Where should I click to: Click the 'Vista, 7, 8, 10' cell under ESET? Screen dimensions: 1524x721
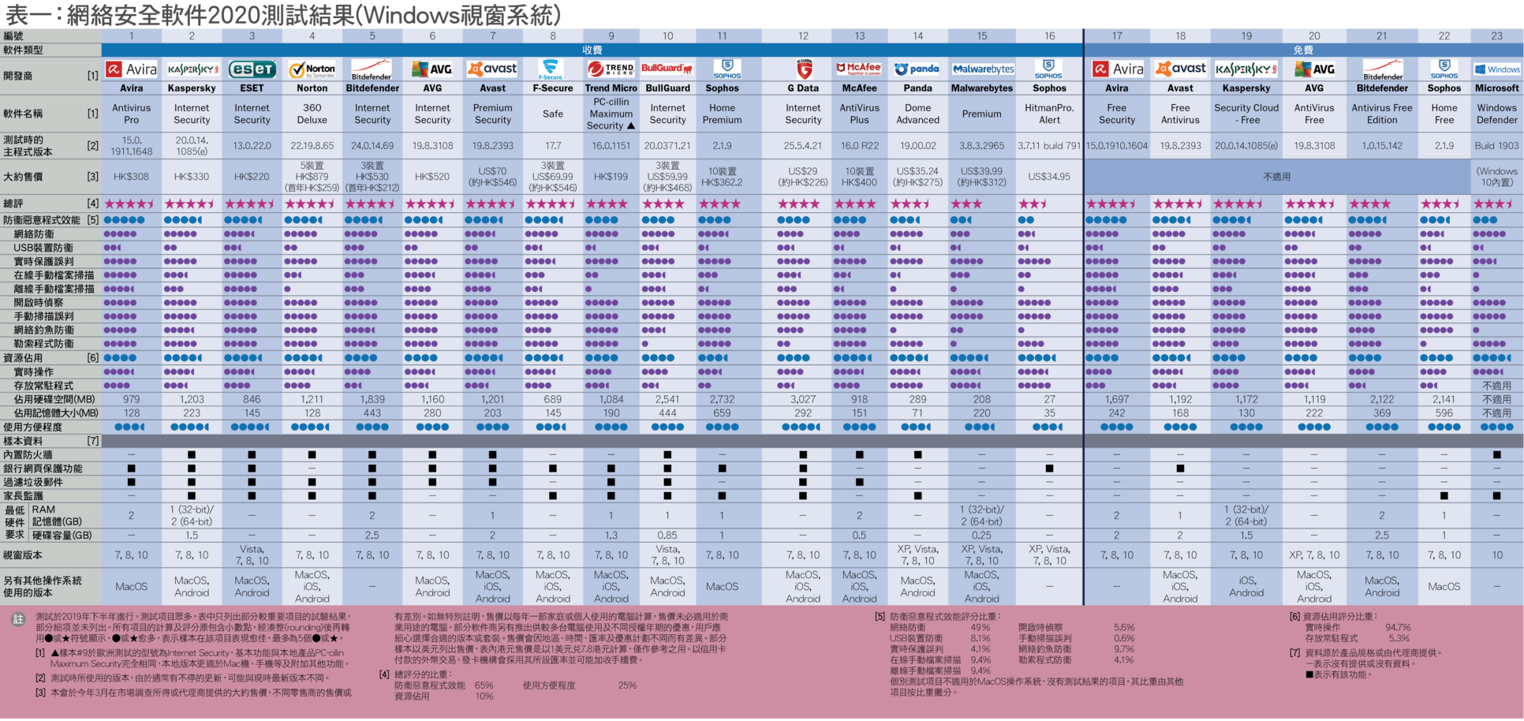[252, 555]
